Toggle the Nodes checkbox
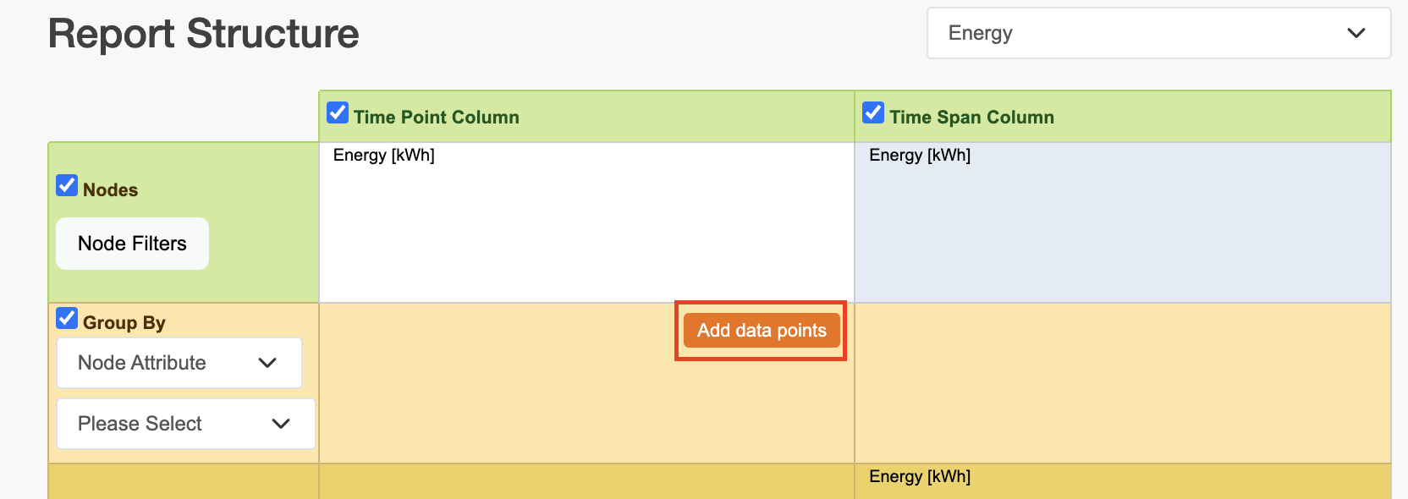The width and height of the screenshot is (1408, 499). click(x=67, y=185)
